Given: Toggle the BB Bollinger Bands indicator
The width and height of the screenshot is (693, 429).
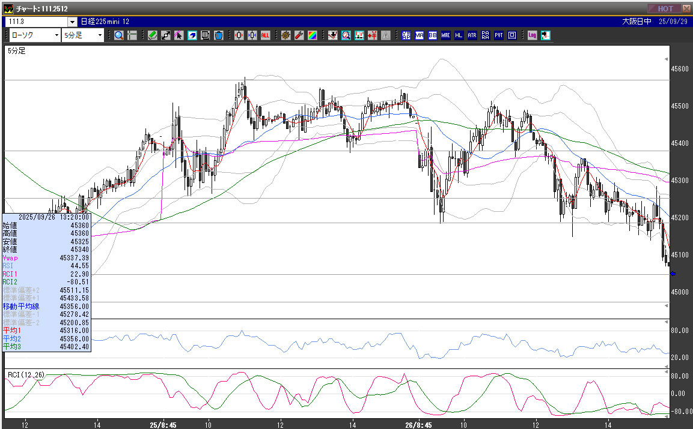Looking at the screenshot, I should pyautogui.click(x=433, y=35).
